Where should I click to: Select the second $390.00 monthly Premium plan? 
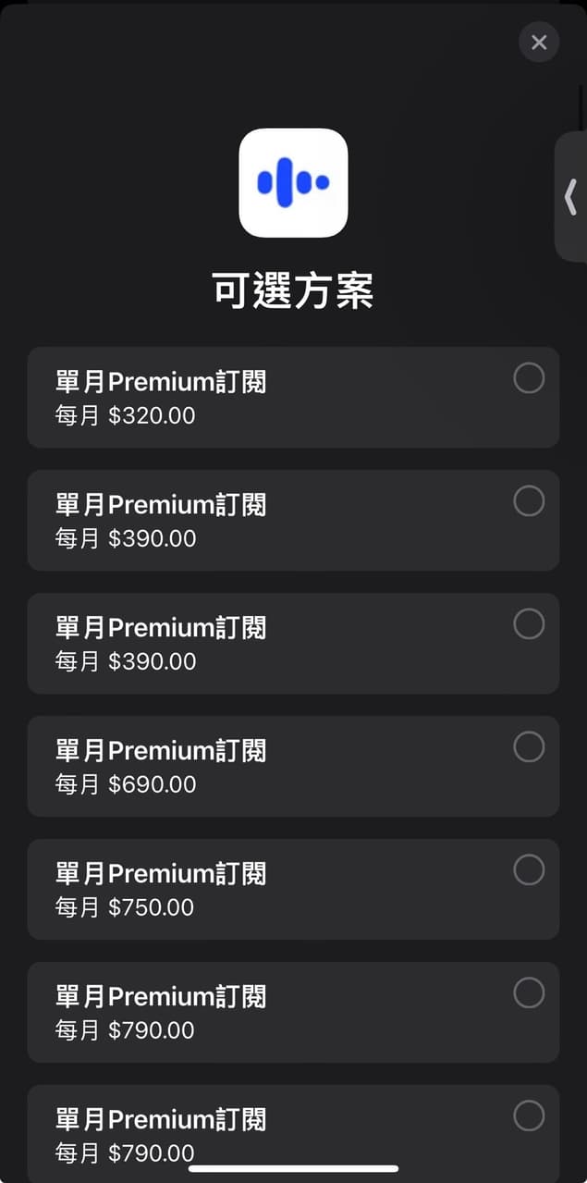pos(529,623)
